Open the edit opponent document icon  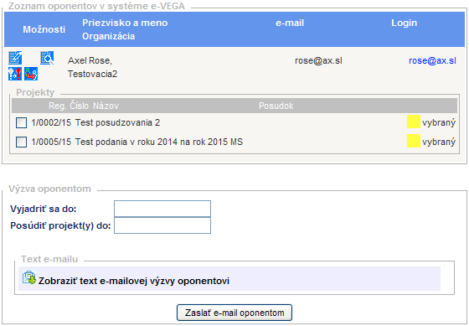[15, 58]
